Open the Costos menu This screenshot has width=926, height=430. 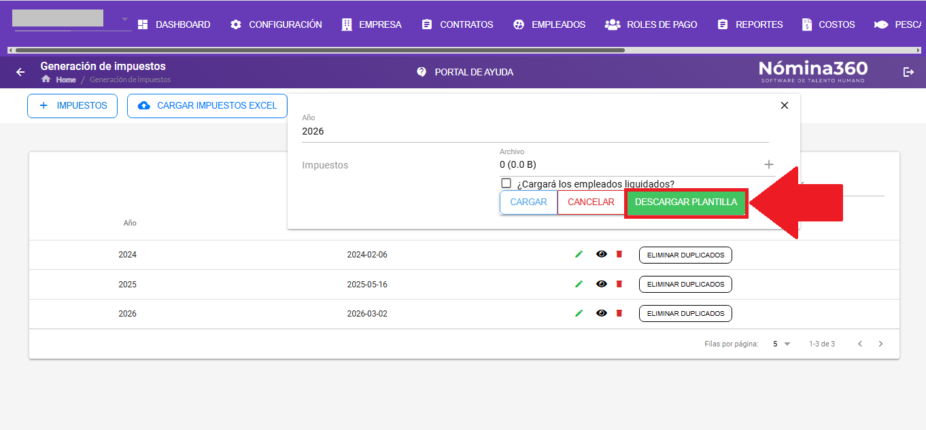(x=828, y=24)
